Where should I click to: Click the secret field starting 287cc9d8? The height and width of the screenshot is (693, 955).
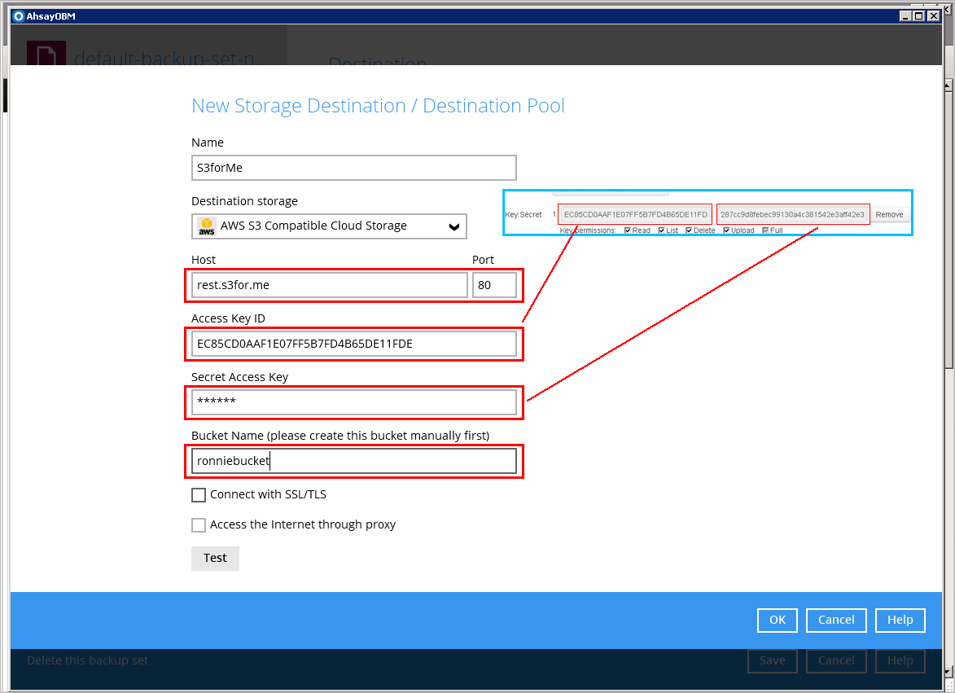click(x=792, y=214)
